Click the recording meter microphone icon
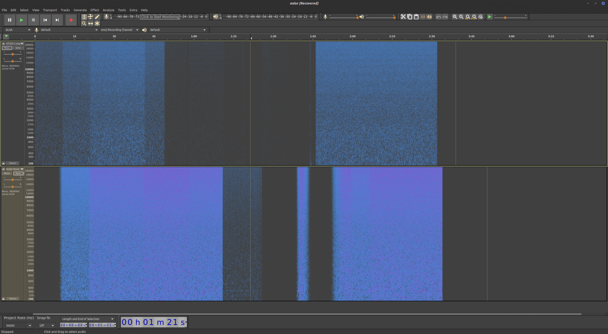The image size is (608, 334). (x=106, y=17)
